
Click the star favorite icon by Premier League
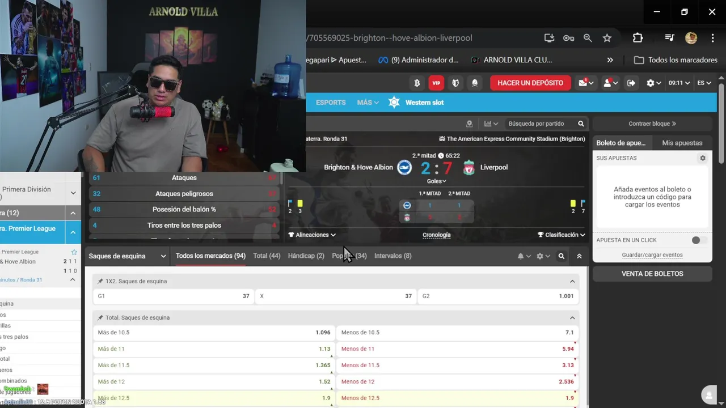[74, 252]
